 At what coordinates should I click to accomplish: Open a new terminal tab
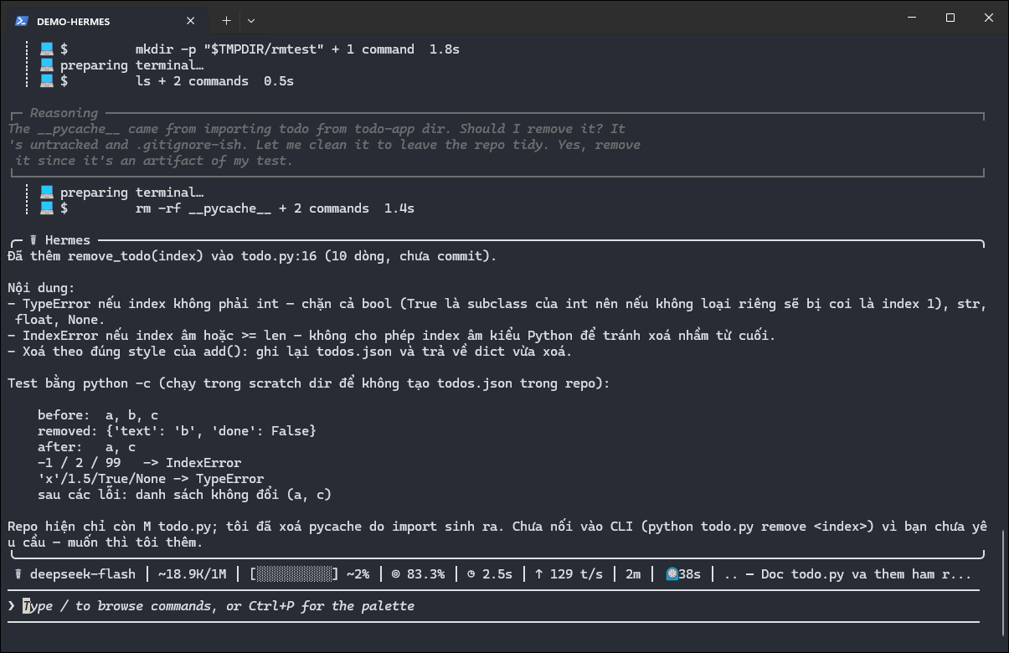coord(226,21)
